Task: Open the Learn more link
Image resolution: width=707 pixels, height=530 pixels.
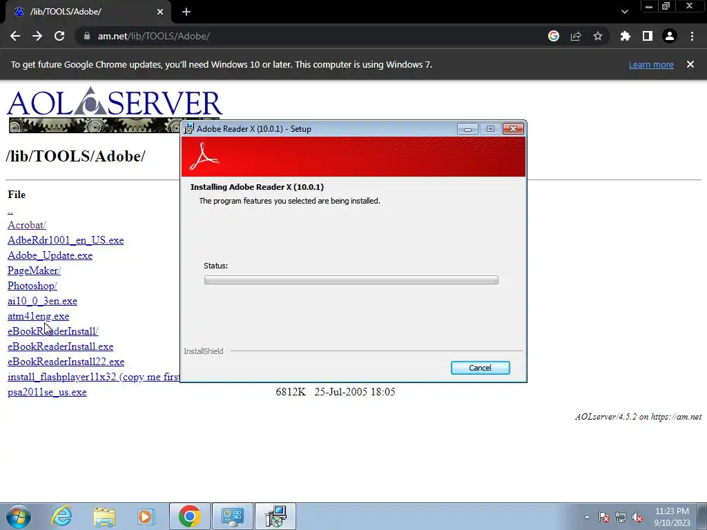Action: pos(651,64)
